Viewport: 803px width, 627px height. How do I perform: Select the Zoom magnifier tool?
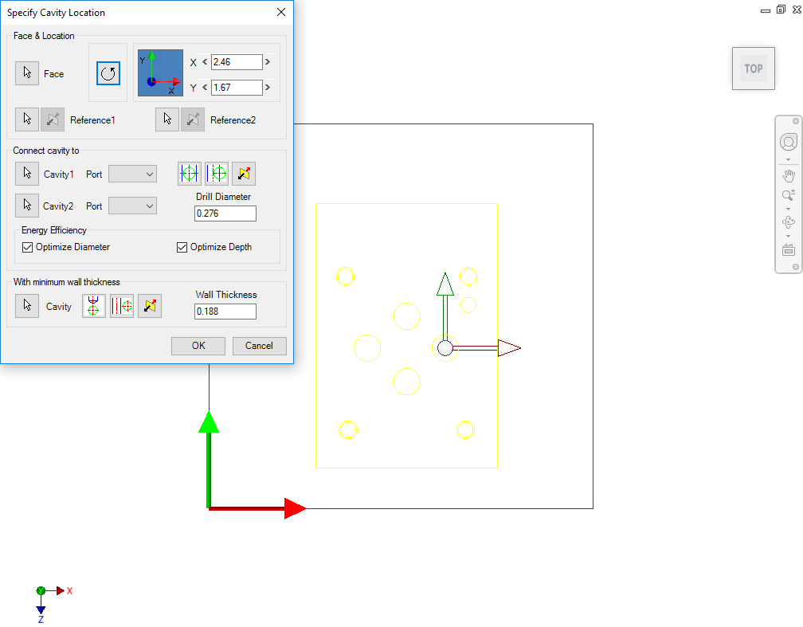click(x=789, y=195)
